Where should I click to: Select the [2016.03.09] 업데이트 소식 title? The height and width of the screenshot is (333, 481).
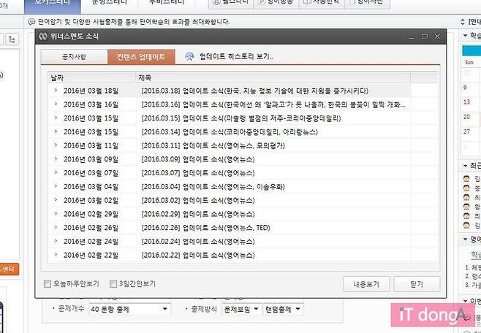coord(198,159)
